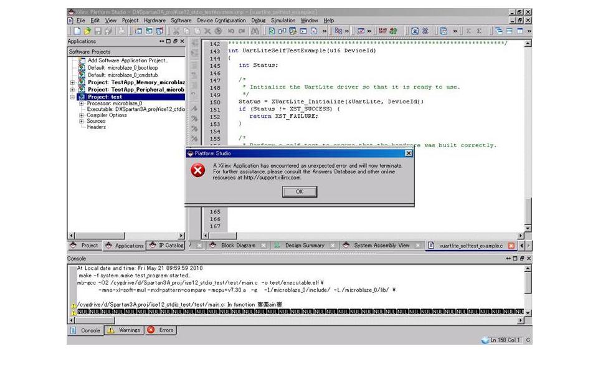The height and width of the screenshot is (374, 598).
Task: Expand the Sources tree node
Action: [82, 122]
